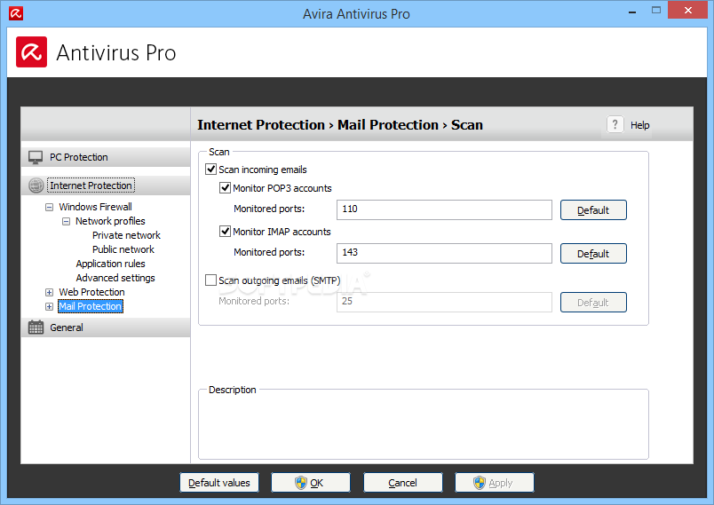This screenshot has height=505, width=714.
Task: Select Application rules tree item
Action: point(110,264)
